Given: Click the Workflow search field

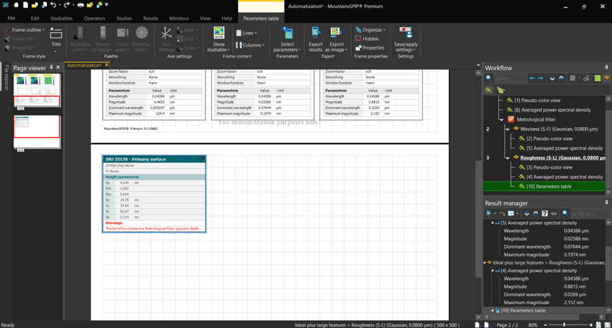Looking at the screenshot, I should pos(510,78).
